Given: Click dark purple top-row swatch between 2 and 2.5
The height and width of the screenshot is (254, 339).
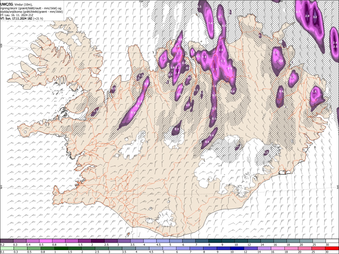Looking at the screenshot, I should point(97,241).
